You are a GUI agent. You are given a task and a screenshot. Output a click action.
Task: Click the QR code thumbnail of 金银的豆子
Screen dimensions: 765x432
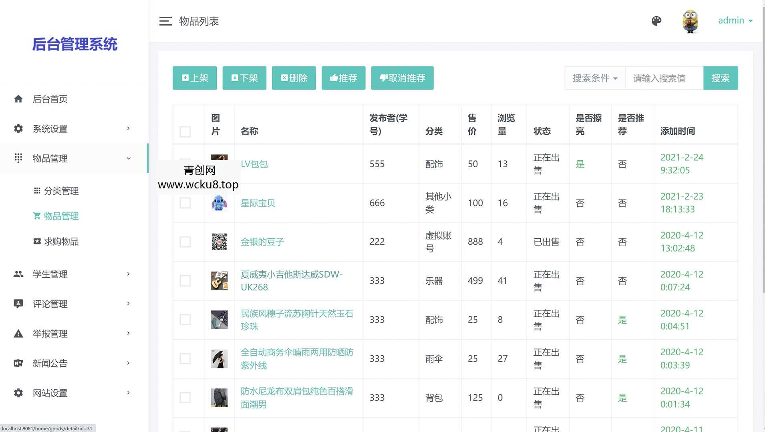click(219, 242)
